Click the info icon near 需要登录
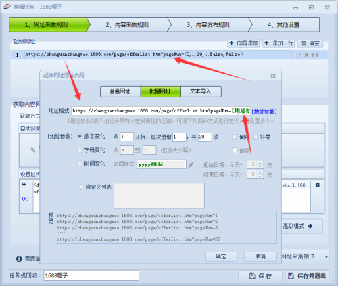 pyautogui.click(x=19, y=258)
